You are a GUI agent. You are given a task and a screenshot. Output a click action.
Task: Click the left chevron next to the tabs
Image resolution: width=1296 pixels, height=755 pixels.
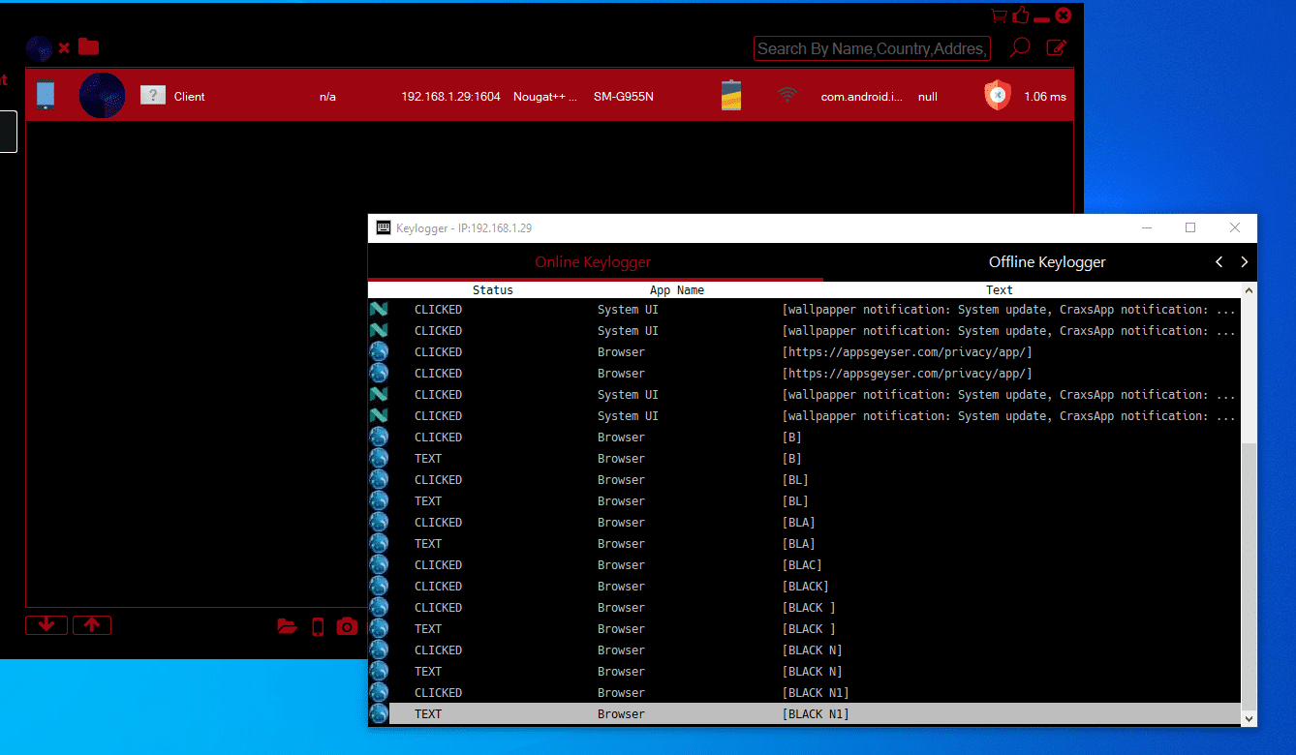pyautogui.click(x=1219, y=262)
